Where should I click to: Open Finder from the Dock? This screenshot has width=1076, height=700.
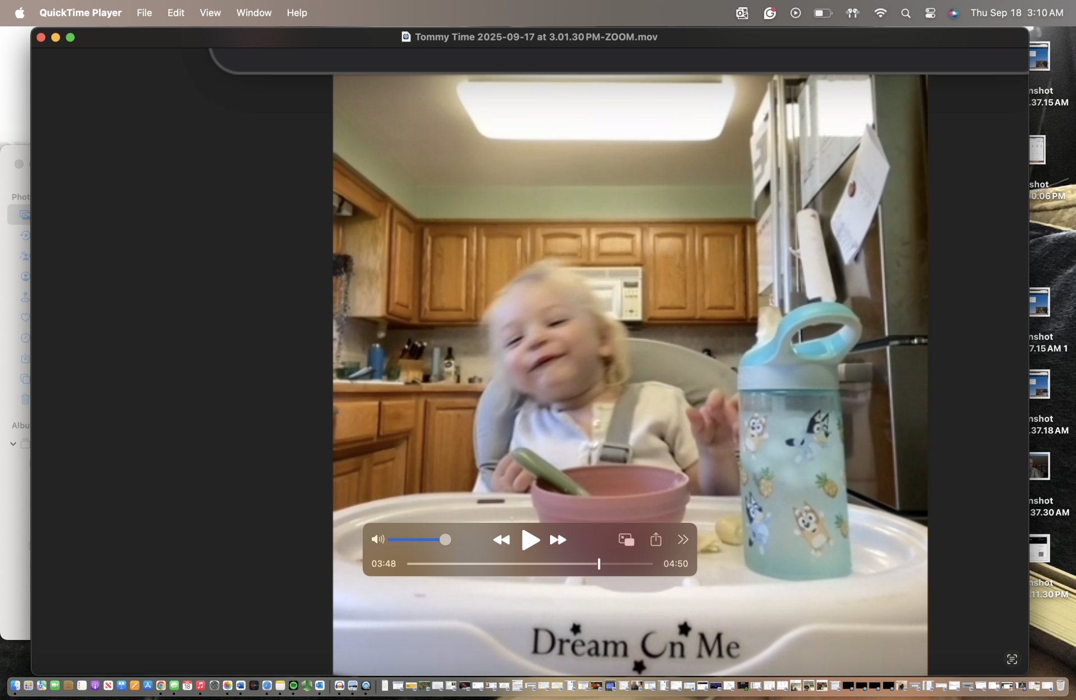point(15,685)
